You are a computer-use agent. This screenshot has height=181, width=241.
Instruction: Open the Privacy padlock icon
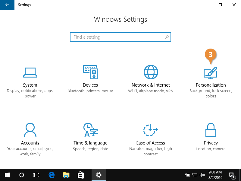[211, 130]
